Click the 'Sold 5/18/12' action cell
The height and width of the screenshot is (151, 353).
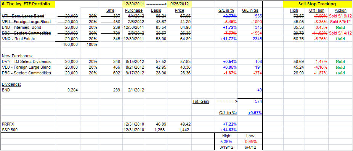[x=340, y=16]
